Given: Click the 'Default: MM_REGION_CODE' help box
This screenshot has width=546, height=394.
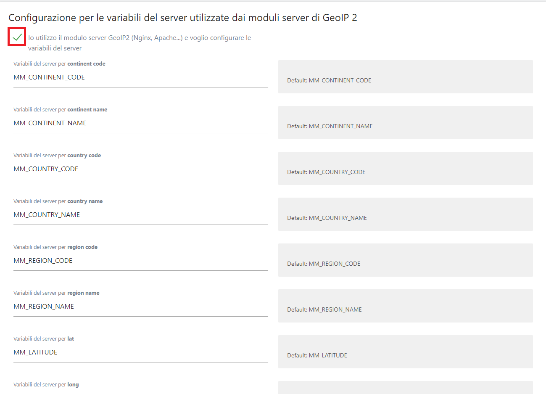Looking at the screenshot, I should 405,260.
